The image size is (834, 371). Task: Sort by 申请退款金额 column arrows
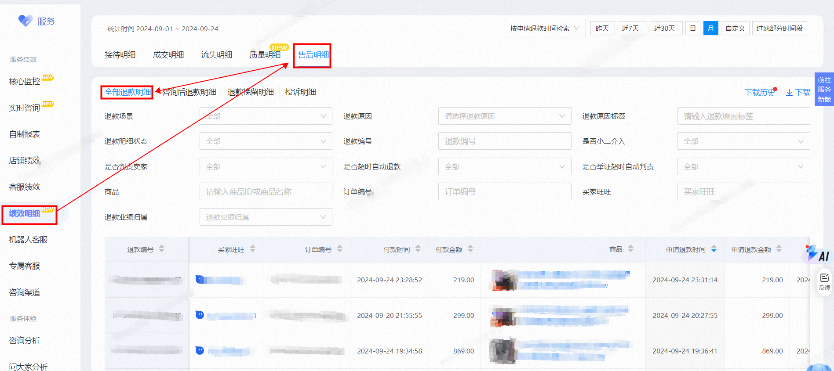[x=779, y=249]
